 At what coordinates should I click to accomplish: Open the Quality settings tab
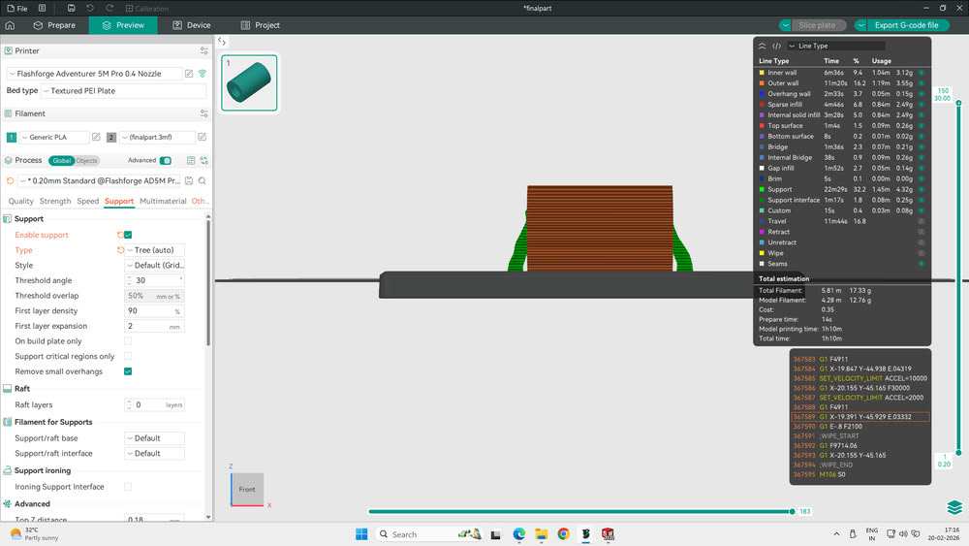point(21,201)
